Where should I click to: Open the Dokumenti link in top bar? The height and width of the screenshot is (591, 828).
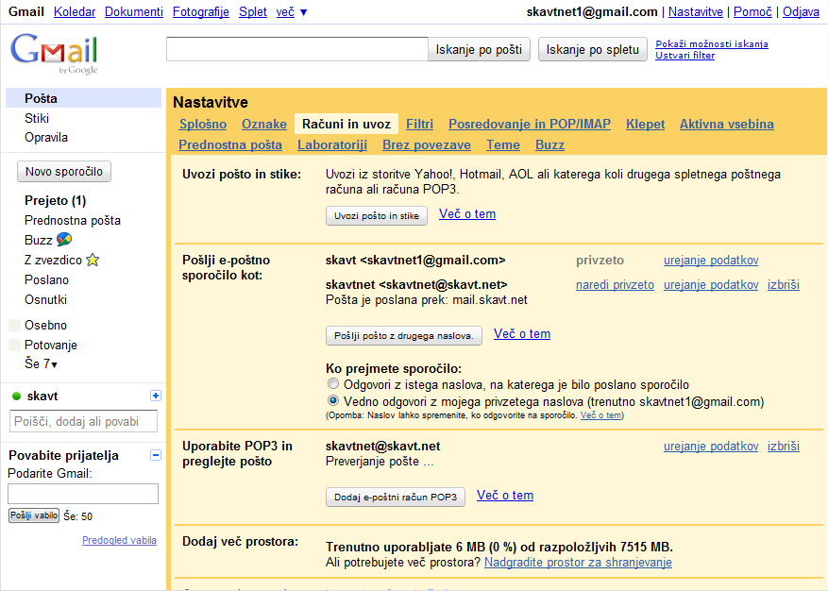click(134, 11)
